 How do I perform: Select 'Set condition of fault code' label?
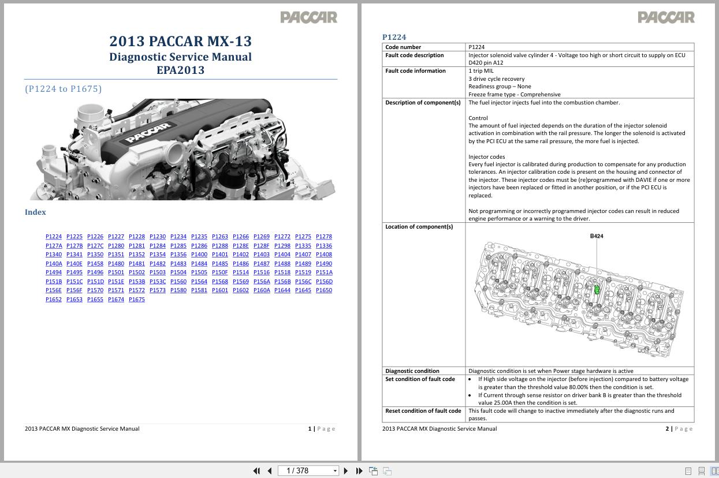point(420,379)
